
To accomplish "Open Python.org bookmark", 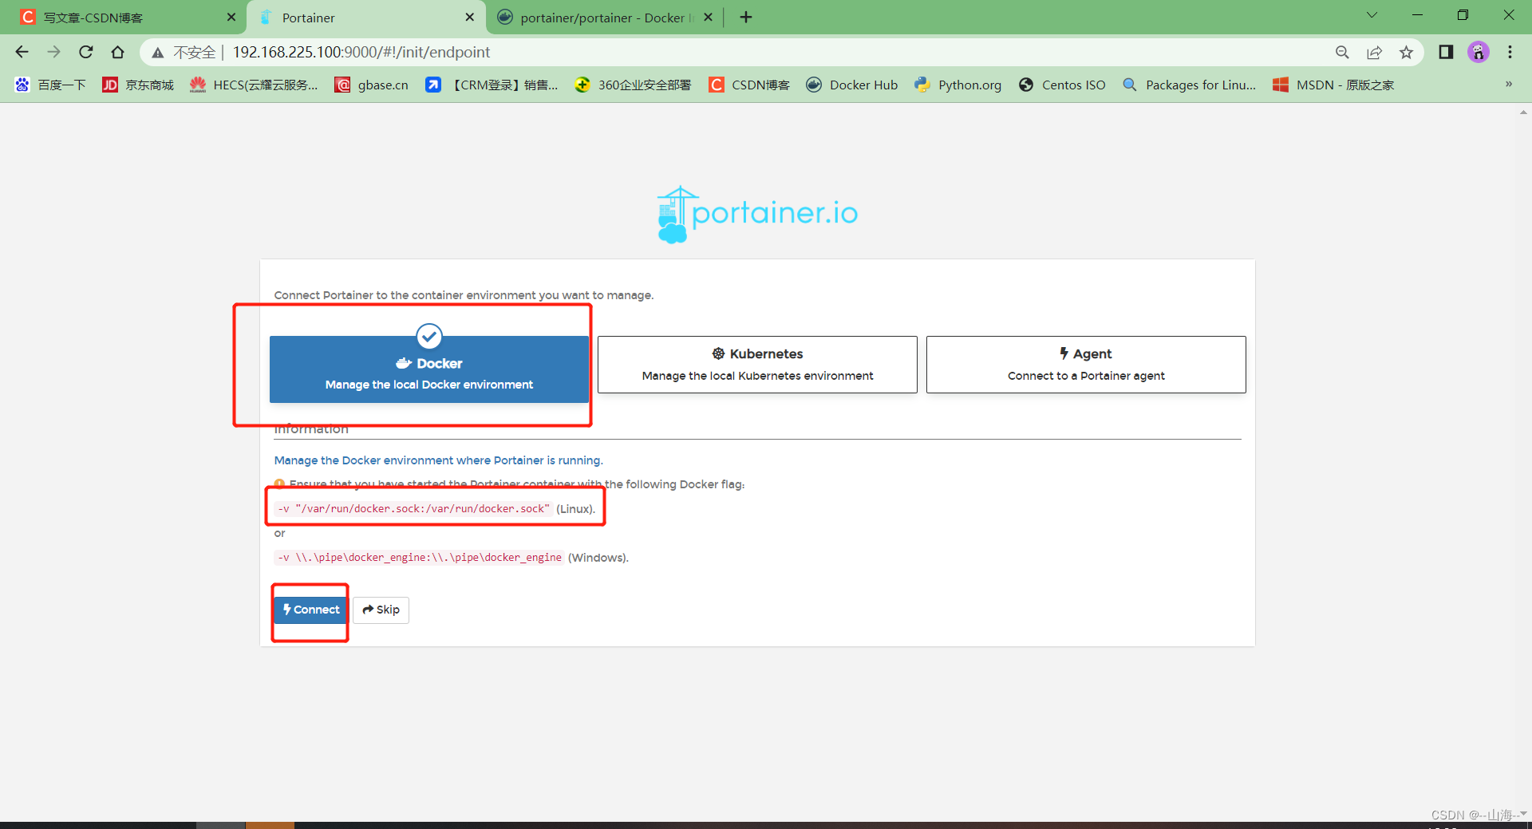I will tap(958, 85).
